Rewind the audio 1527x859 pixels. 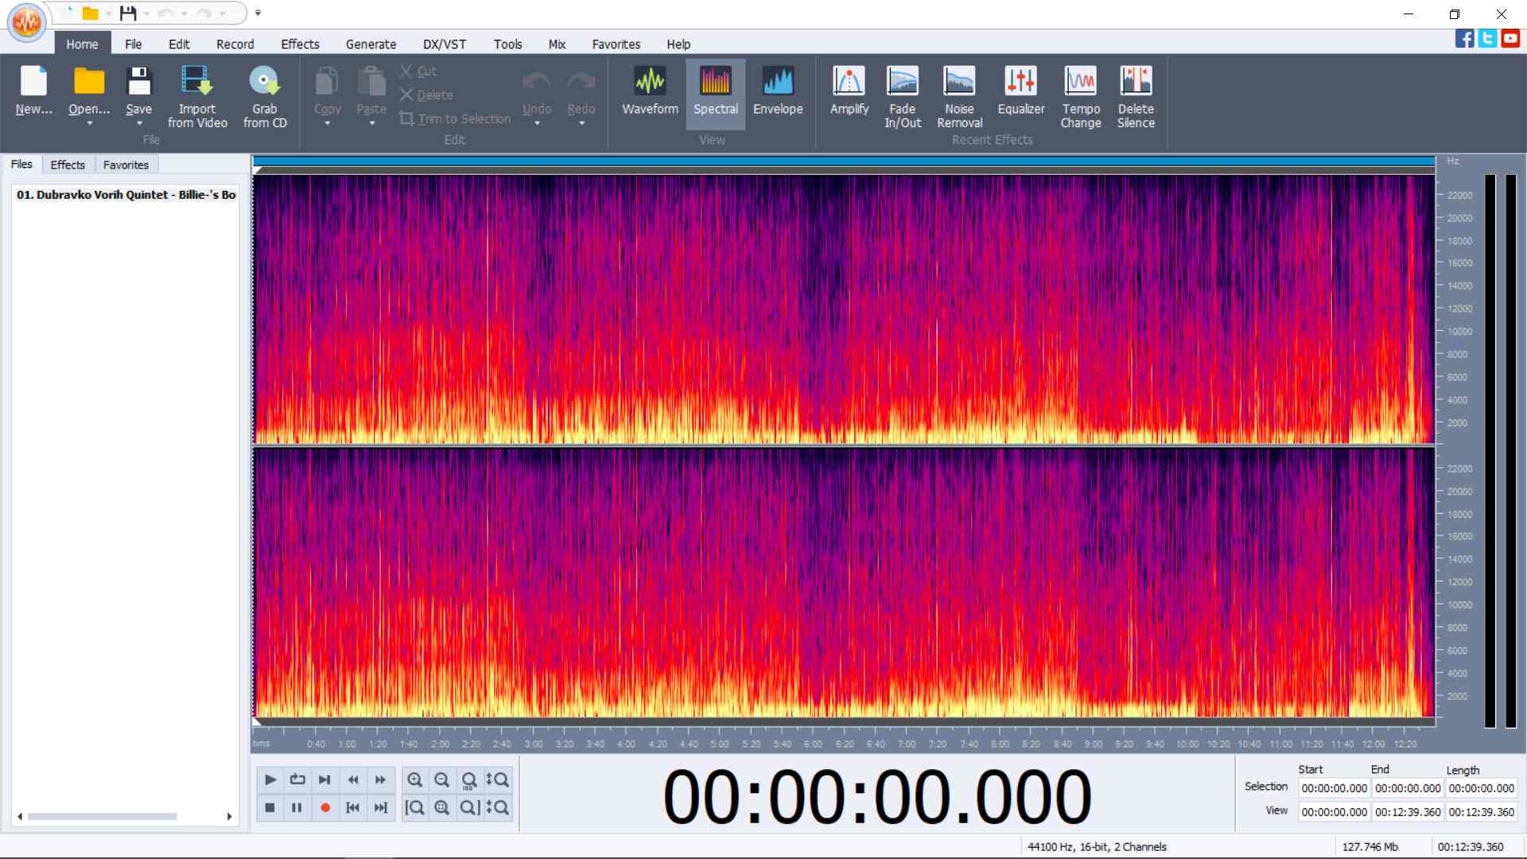(352, 779)
